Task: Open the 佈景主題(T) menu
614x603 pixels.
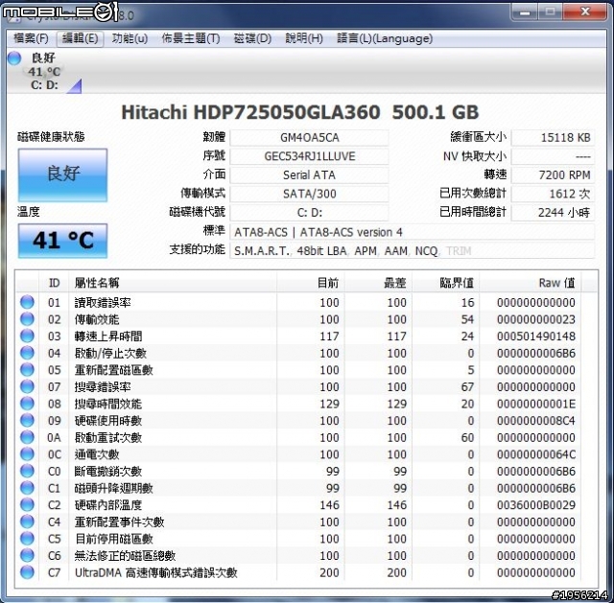Action: 191,38
